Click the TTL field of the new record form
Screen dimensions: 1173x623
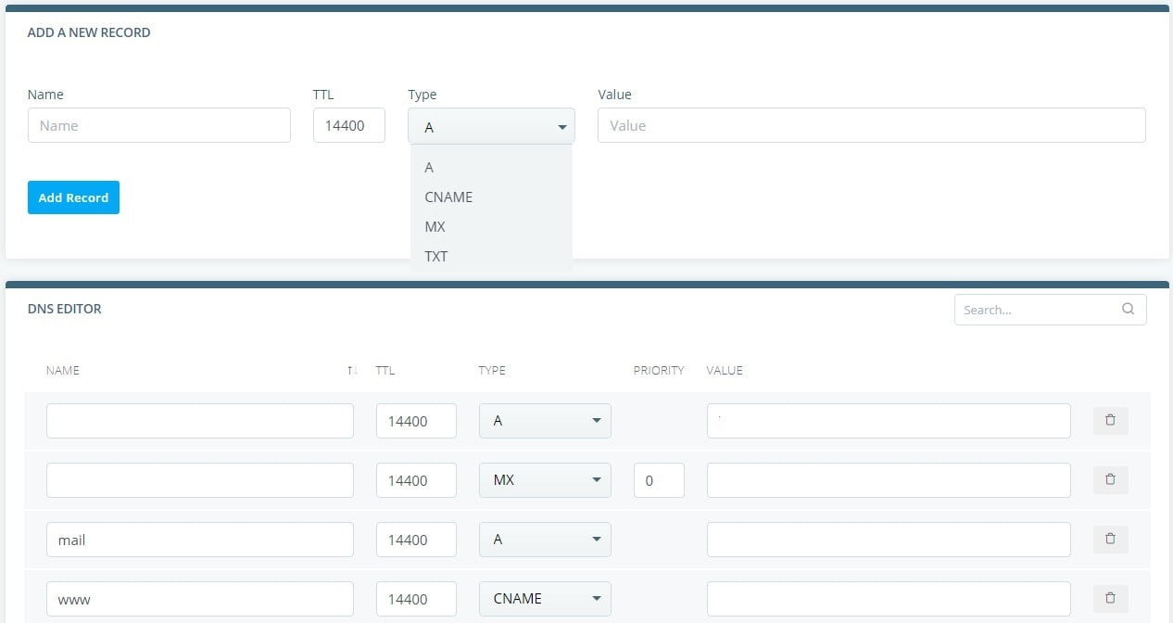pos(348,125)
